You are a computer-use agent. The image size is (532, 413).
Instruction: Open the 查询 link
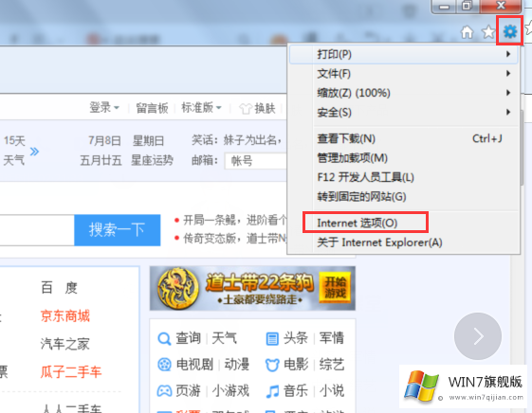pos(189,338)
